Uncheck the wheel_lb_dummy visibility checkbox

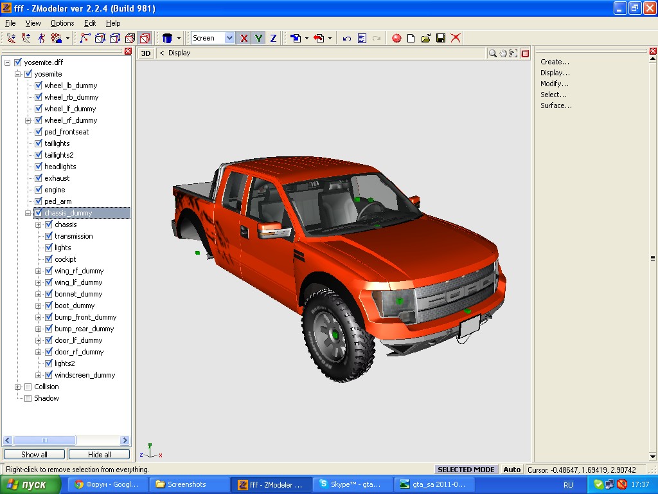[39, 86]
